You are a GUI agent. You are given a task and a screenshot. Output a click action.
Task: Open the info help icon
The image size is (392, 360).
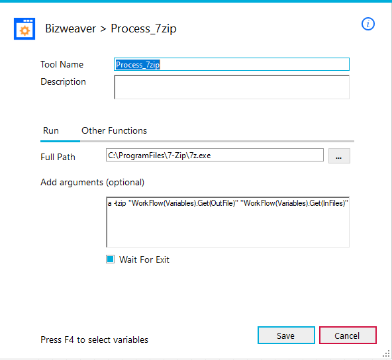tap(368, 24)
